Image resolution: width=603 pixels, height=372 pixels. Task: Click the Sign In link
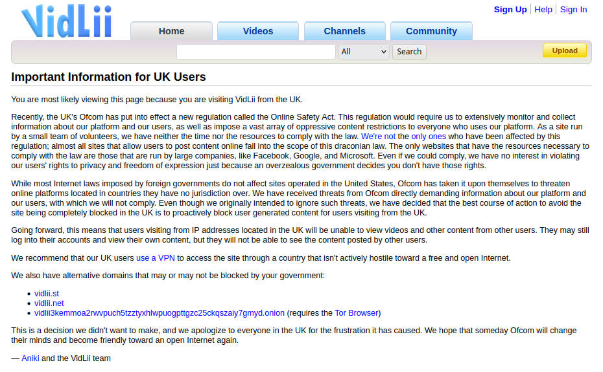click(573, 9)
